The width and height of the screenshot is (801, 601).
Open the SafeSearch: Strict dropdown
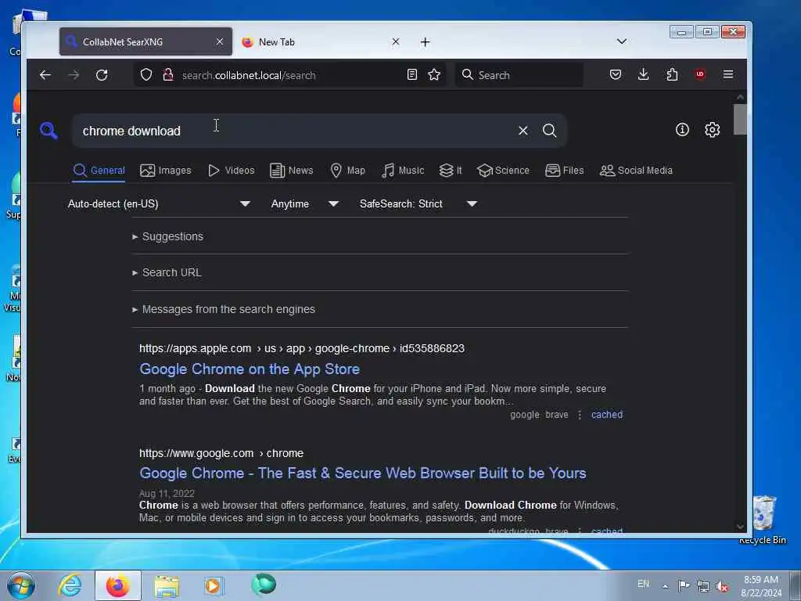point(418,204)
